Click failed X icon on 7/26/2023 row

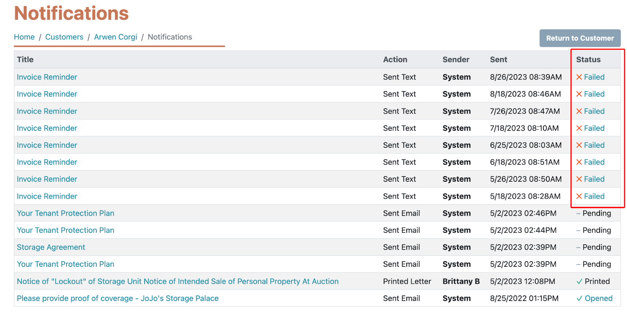click(579, 111)
